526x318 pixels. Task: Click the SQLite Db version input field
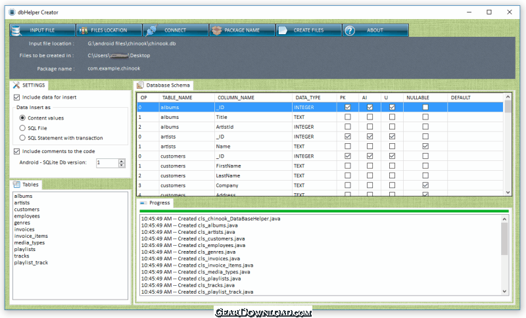[x=107, y=163]
